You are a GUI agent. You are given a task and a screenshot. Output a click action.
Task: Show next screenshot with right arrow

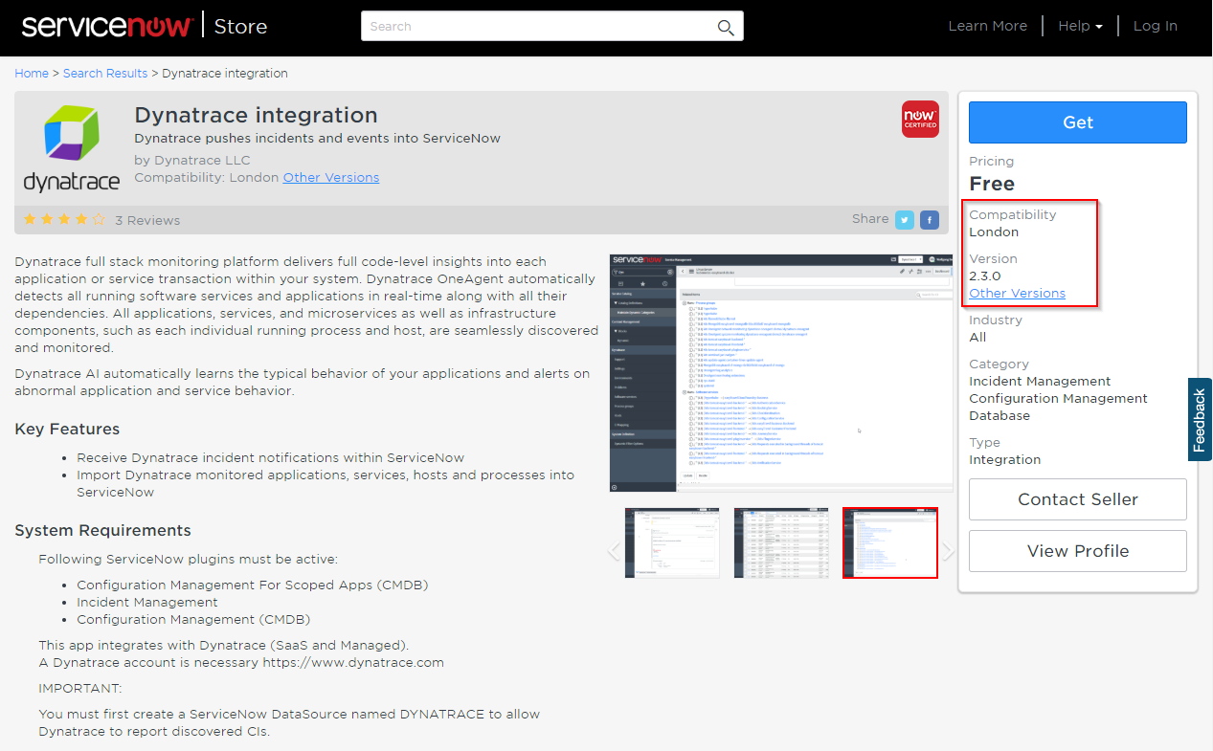click(x=948, y=550)
